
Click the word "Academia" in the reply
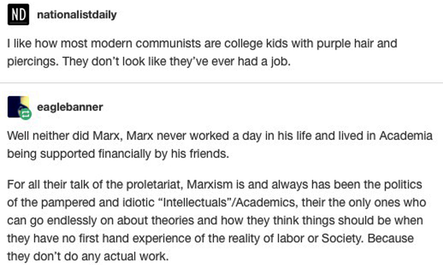[x=406, y=135]
